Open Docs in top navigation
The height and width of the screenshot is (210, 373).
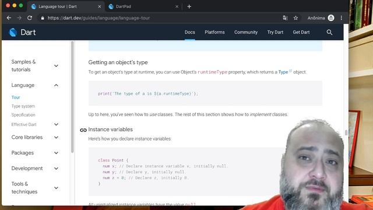[x=190, y=32]
